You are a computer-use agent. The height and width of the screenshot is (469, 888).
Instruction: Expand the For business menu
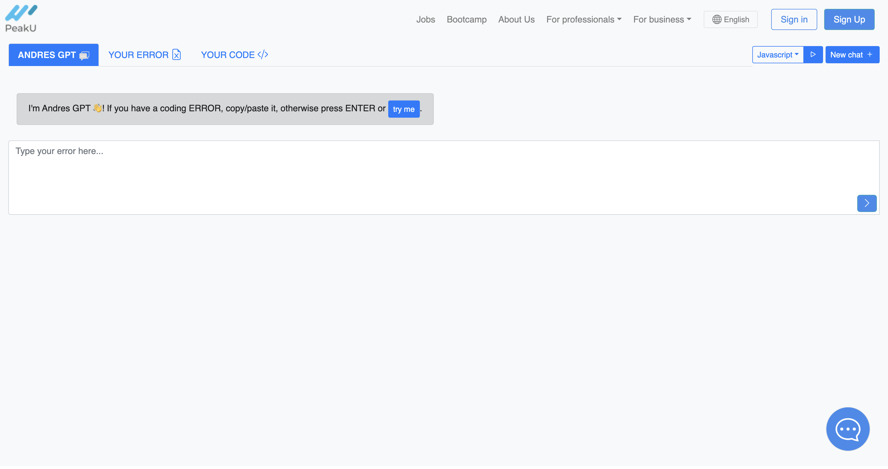[x=662, y=19]
